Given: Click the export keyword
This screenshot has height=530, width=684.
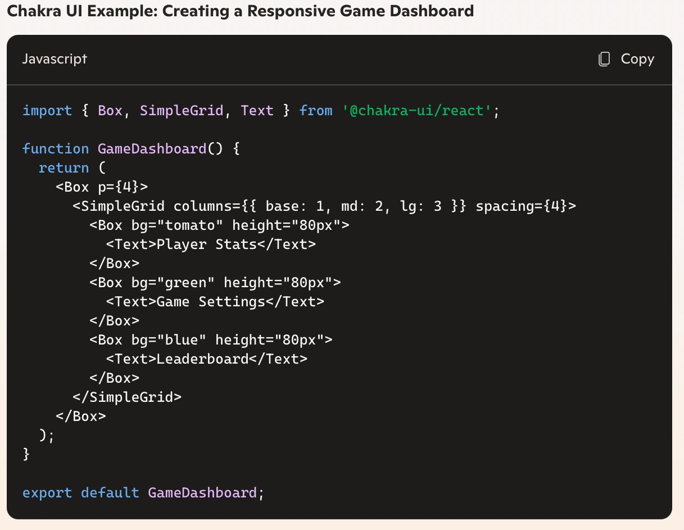Looking at the screenshot, I should point(47,493).
